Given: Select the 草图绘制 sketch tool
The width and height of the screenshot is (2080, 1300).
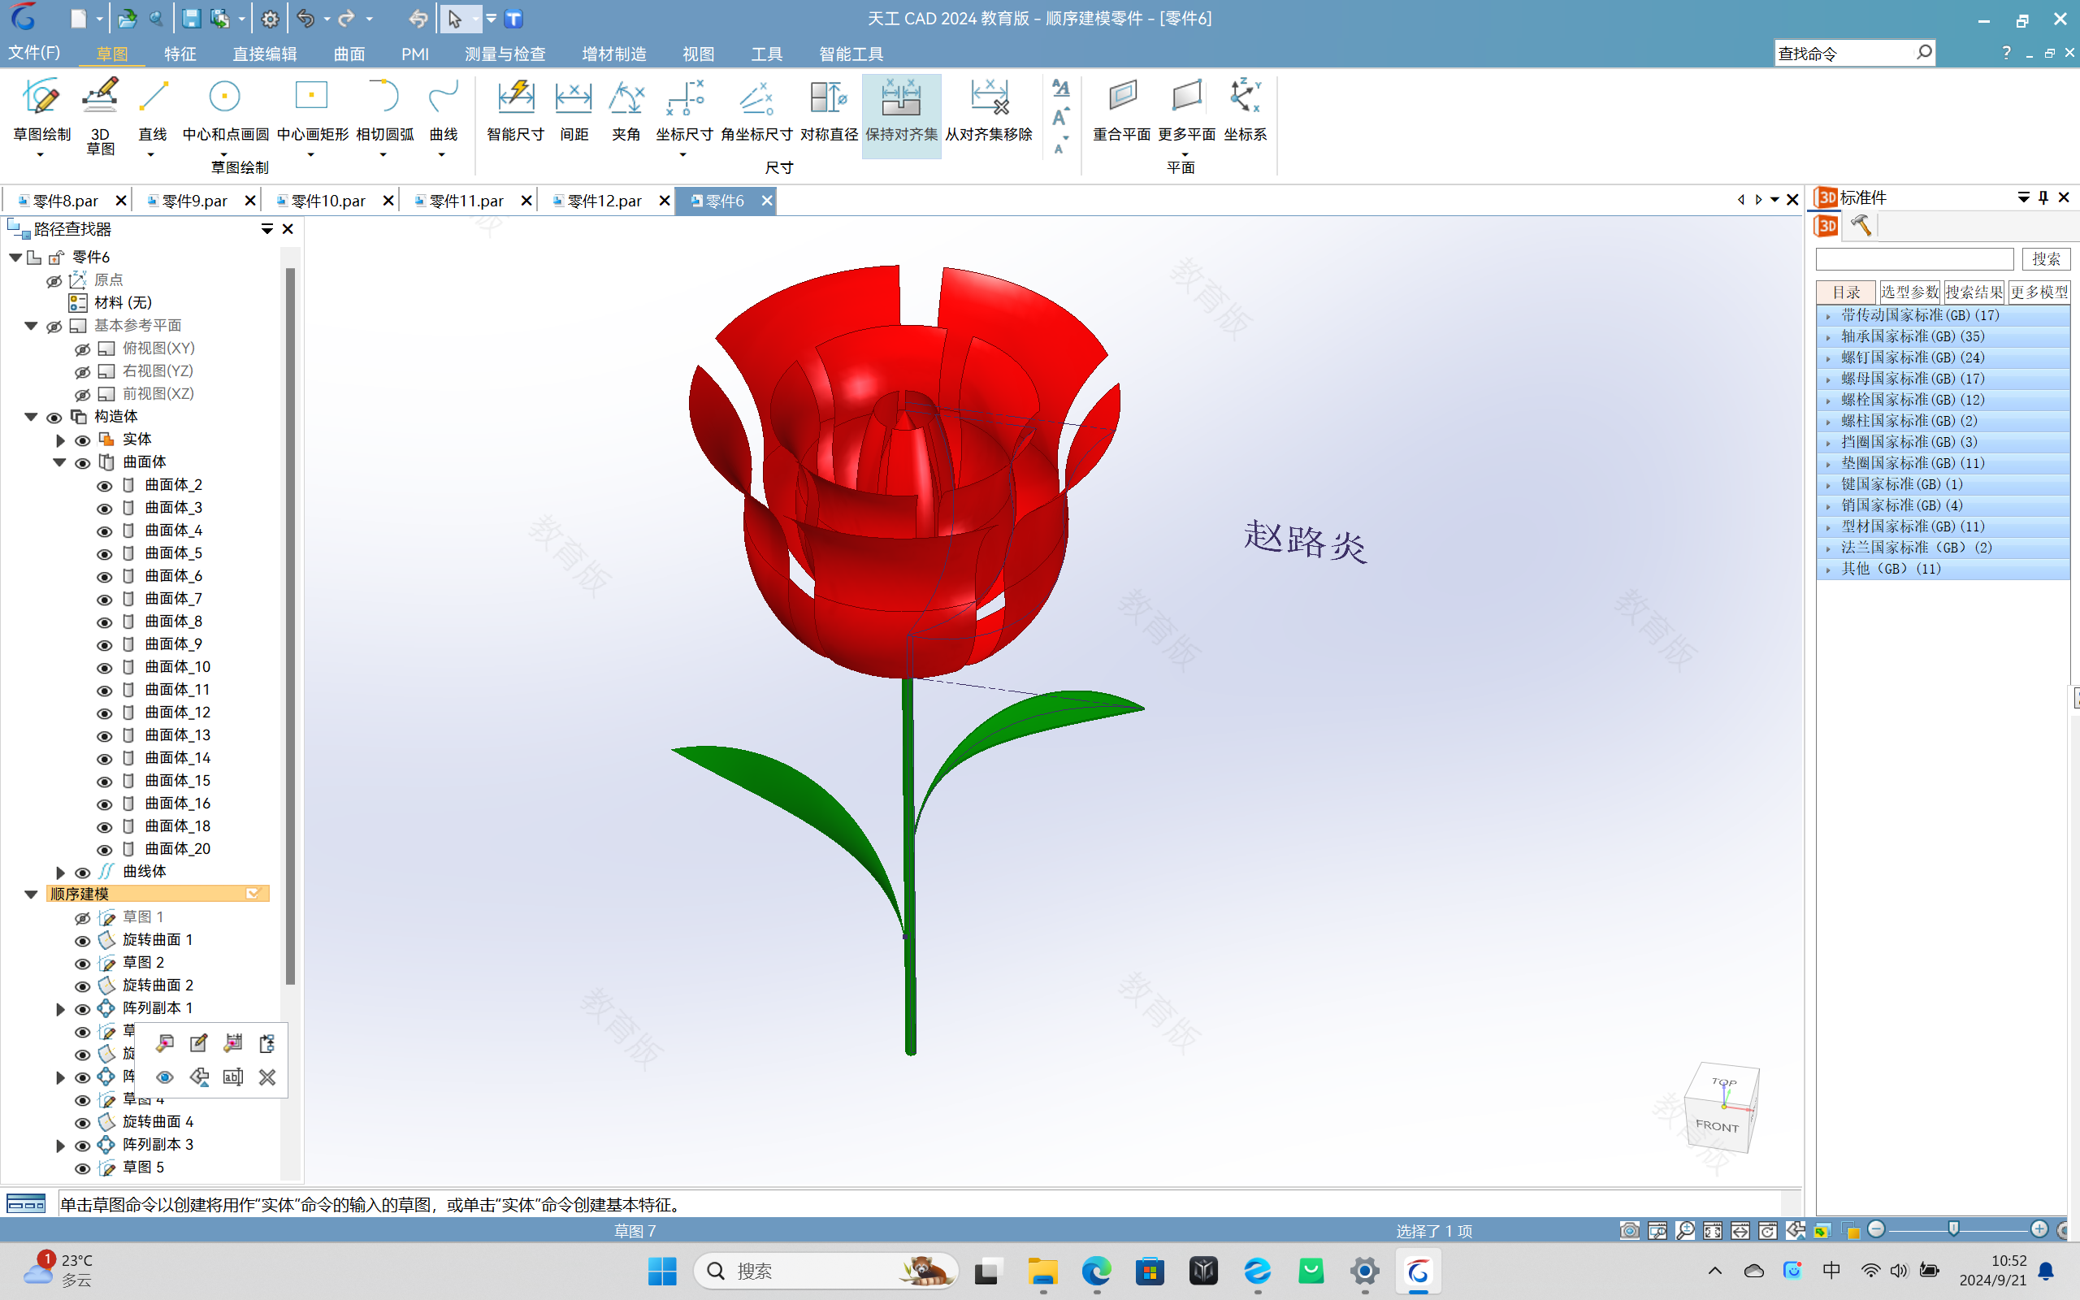Looking at the screenshot, I should 41,110.
